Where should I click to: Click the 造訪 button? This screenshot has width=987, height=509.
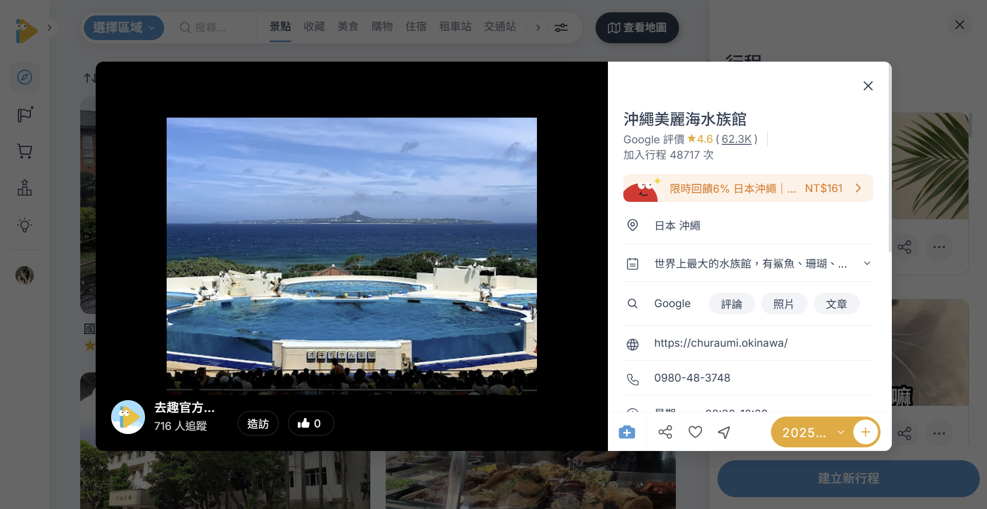(x=258, y=424)
